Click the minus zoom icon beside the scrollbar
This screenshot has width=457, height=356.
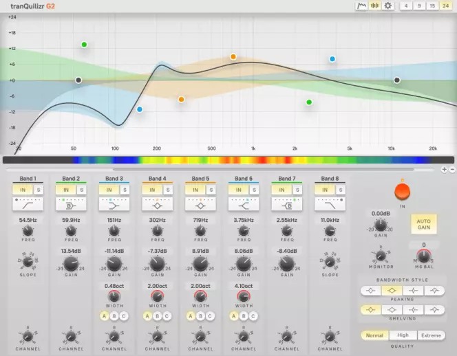tap(452, 170)
